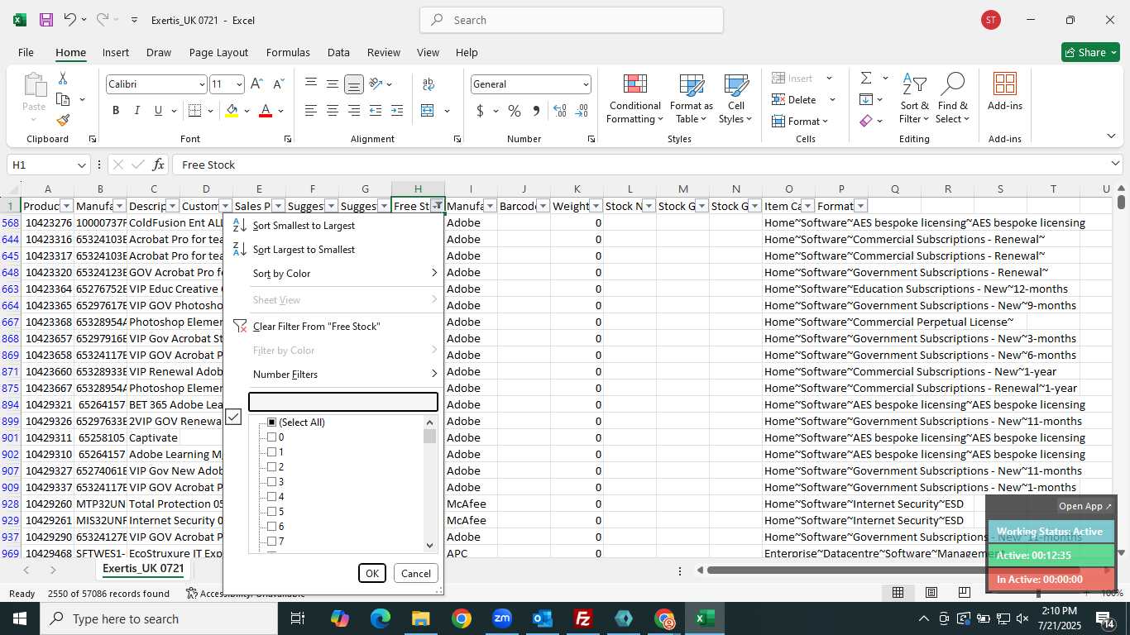Open filter dropdown for Barcode column
This screenshot has width=1130, height=635.
pyautogui.click(x=543, y=206)
